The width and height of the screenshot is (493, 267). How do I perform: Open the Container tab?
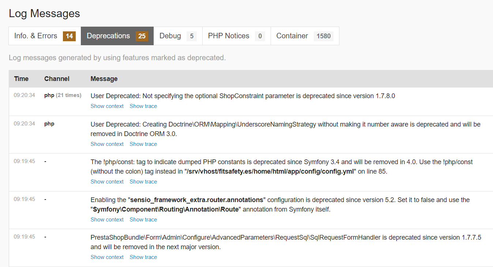coord(305,36)
